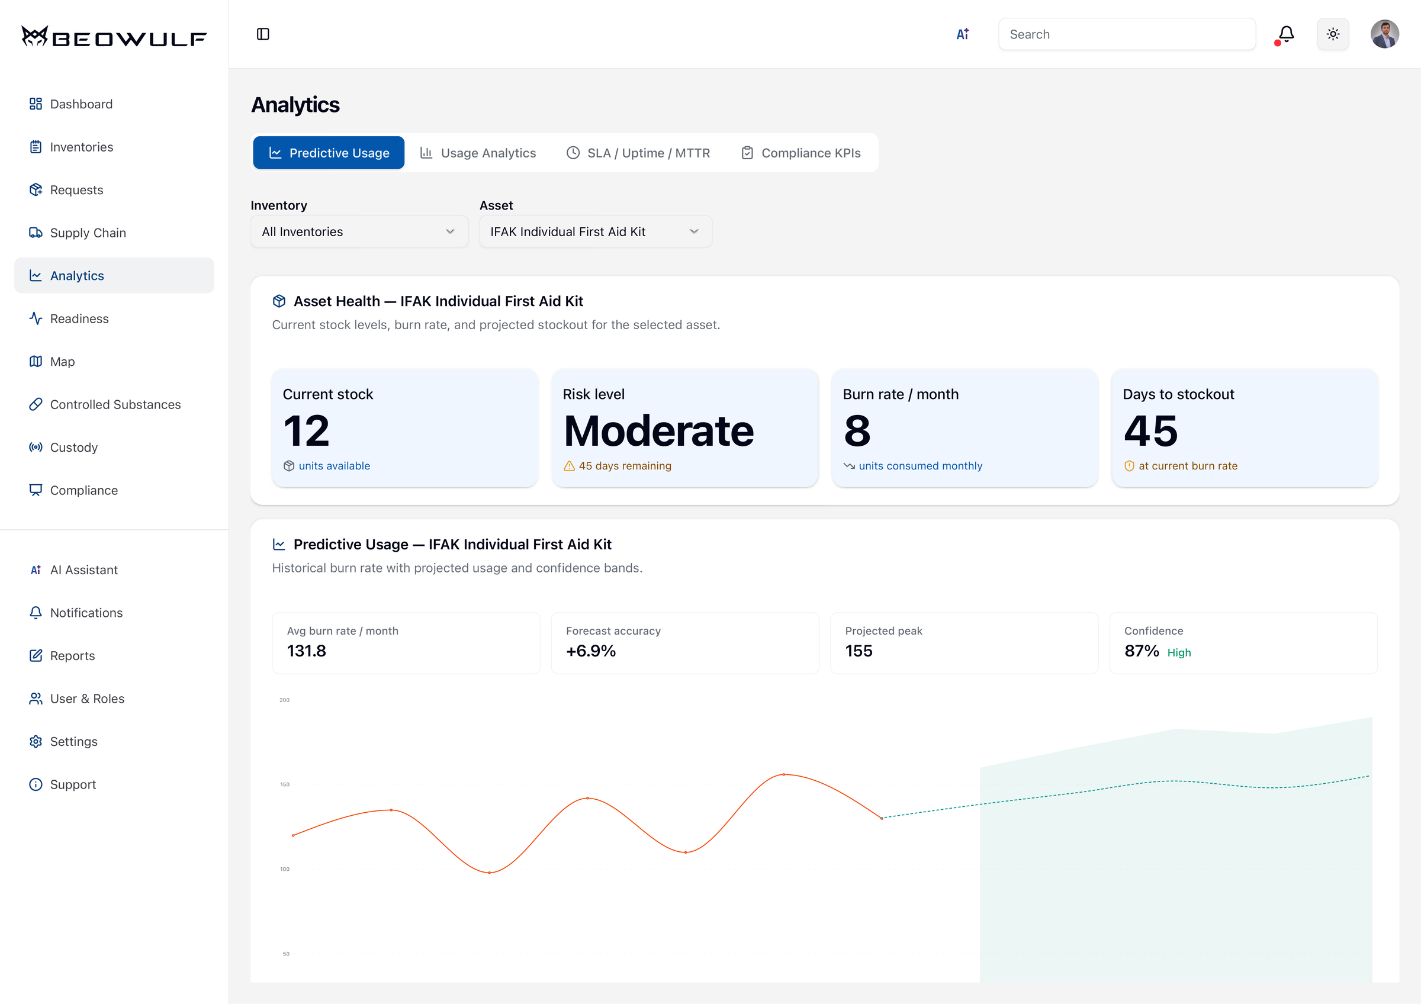Select the Custody section in the sidebar
This screenshot has width=1421, height=1004.
[x=73, y=446]
